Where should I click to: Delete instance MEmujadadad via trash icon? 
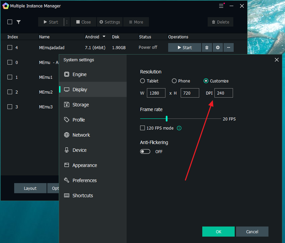(207, 48)
